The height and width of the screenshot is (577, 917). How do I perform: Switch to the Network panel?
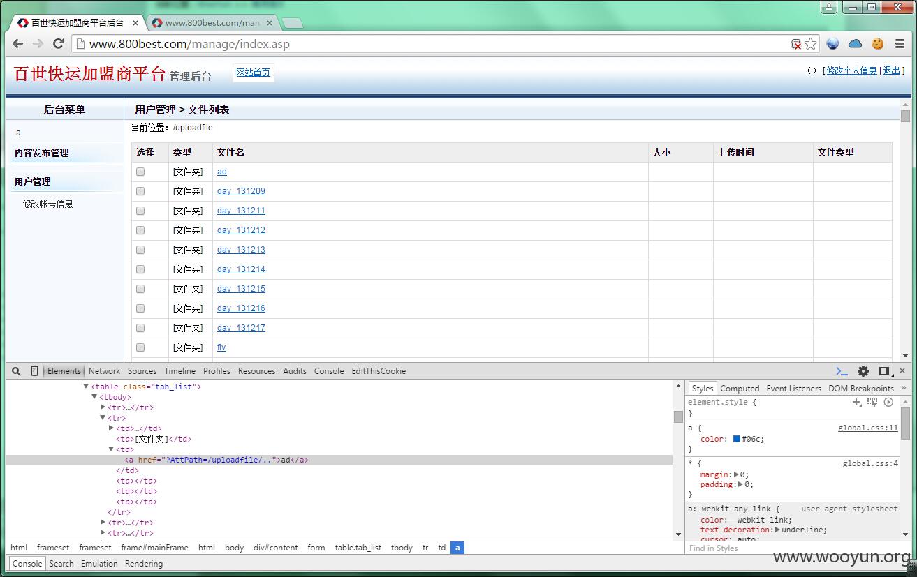coord(104,371)
